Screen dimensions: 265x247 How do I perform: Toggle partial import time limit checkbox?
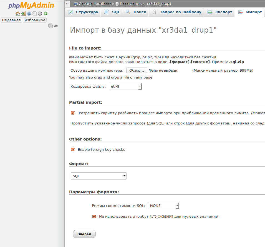tap(73, 113)
